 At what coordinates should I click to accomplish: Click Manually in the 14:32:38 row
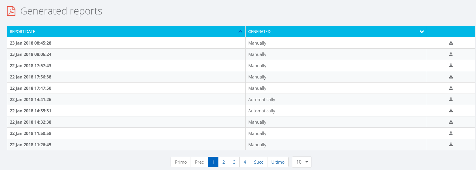[257, 122]
